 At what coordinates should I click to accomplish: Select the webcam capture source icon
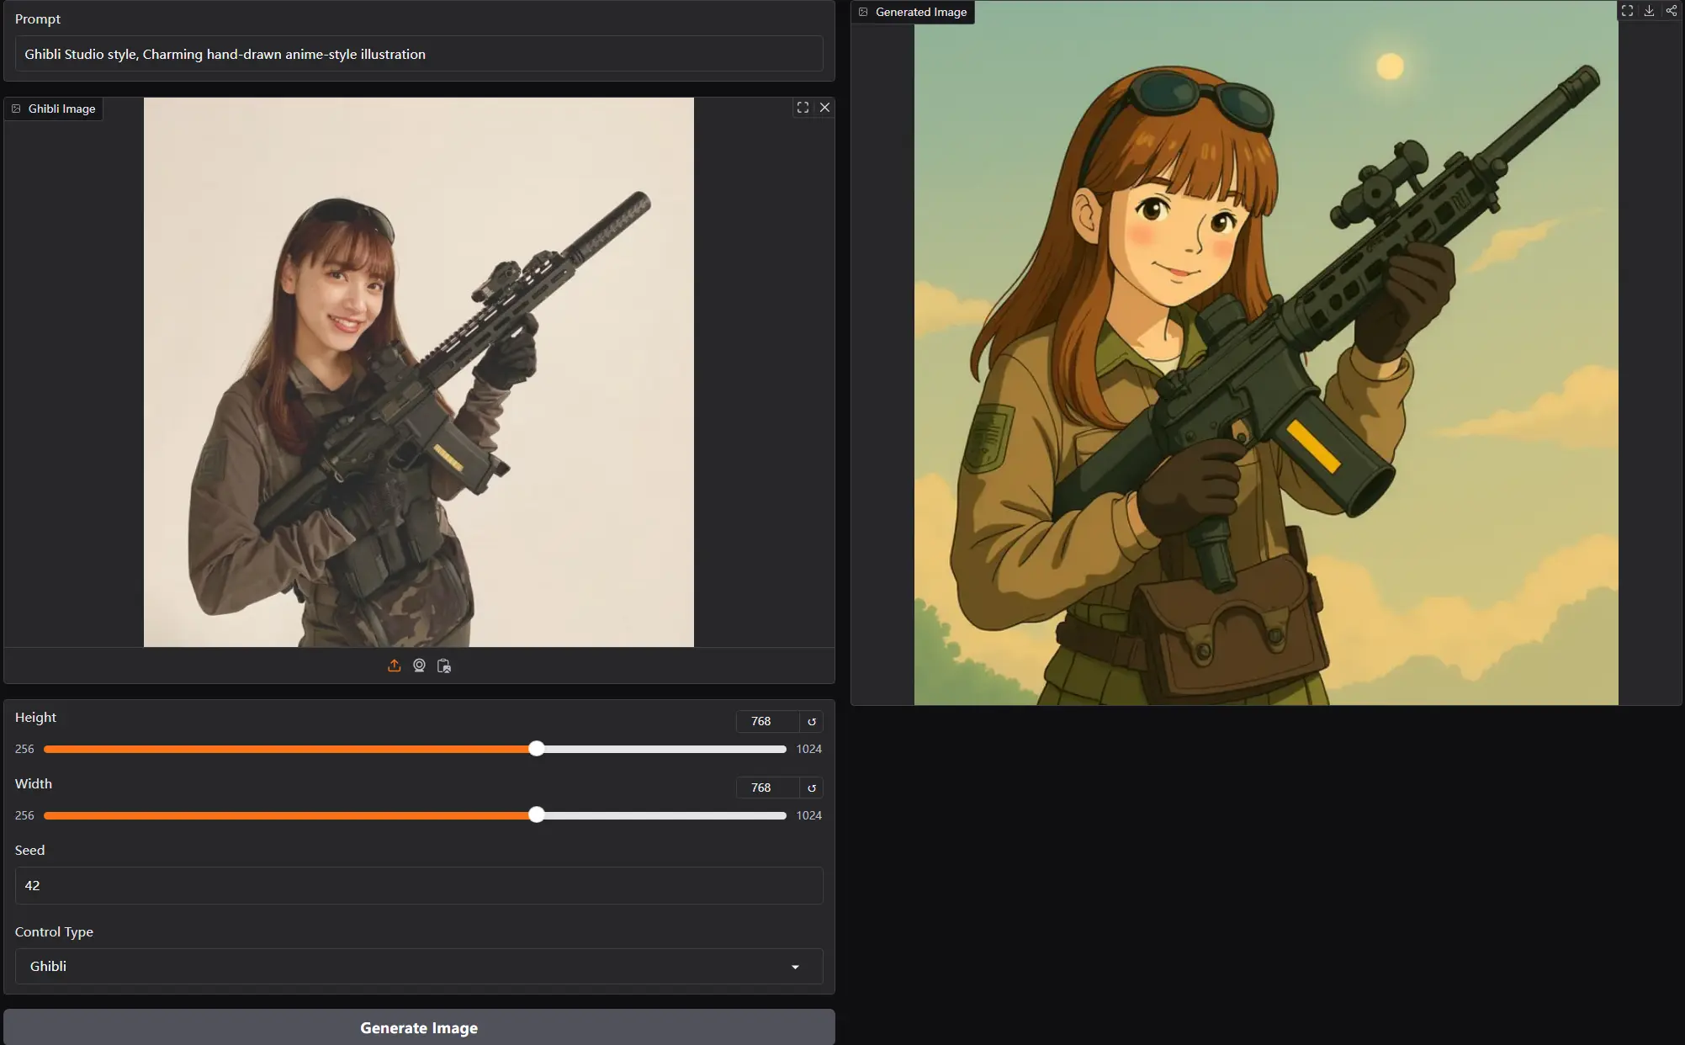[x=419, y=666]
